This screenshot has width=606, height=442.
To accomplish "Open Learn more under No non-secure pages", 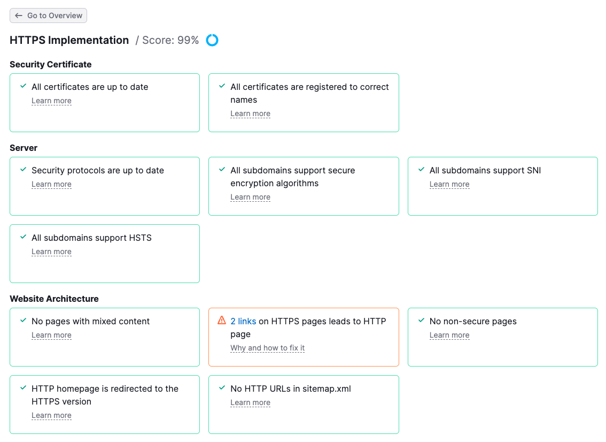I will (x=449, y=335).
